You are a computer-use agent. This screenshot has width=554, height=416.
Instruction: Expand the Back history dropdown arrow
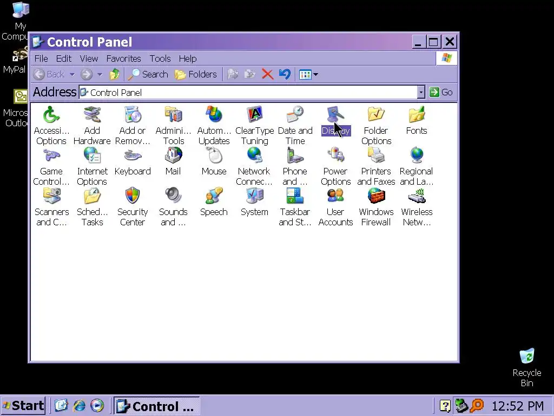[x=72, y=74]
